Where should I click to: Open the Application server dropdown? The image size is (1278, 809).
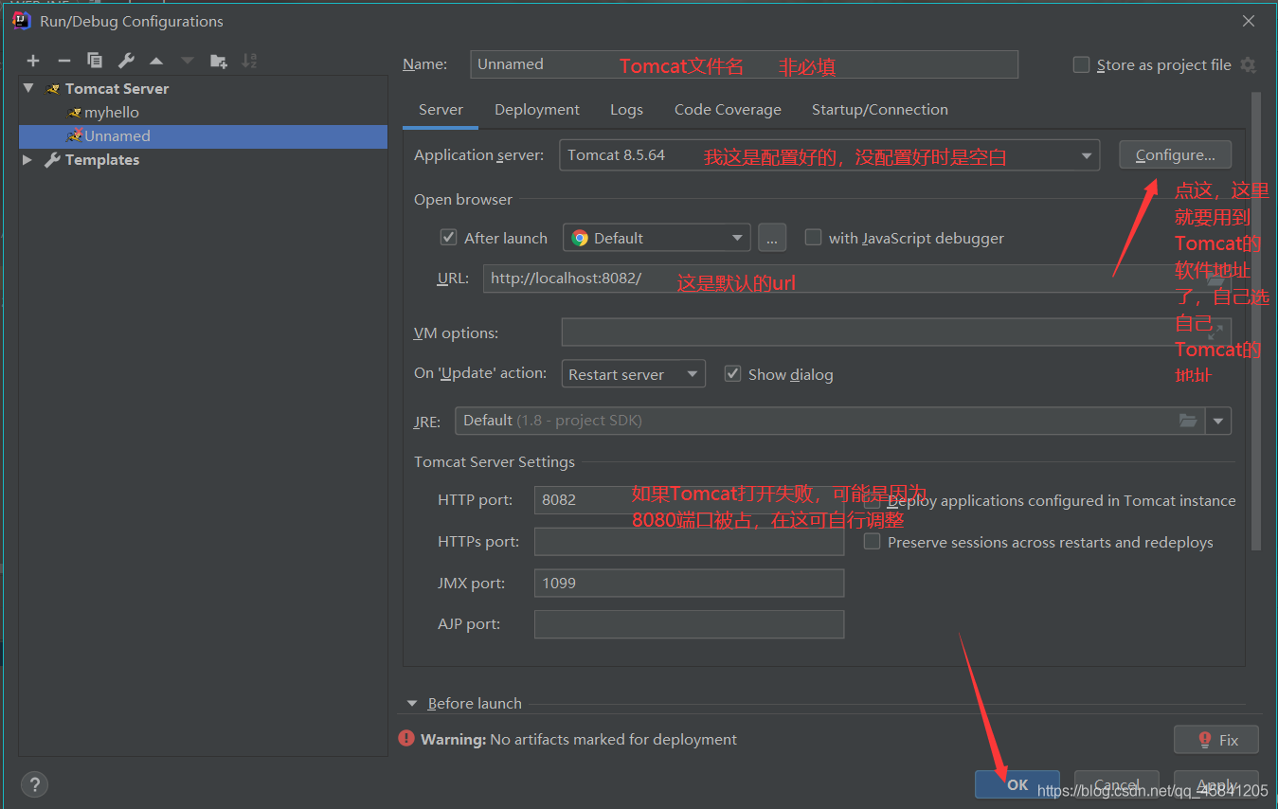(829, 155)
